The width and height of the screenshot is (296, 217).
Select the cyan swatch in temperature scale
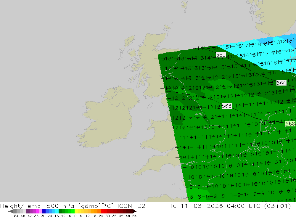(x=57, y=211)
